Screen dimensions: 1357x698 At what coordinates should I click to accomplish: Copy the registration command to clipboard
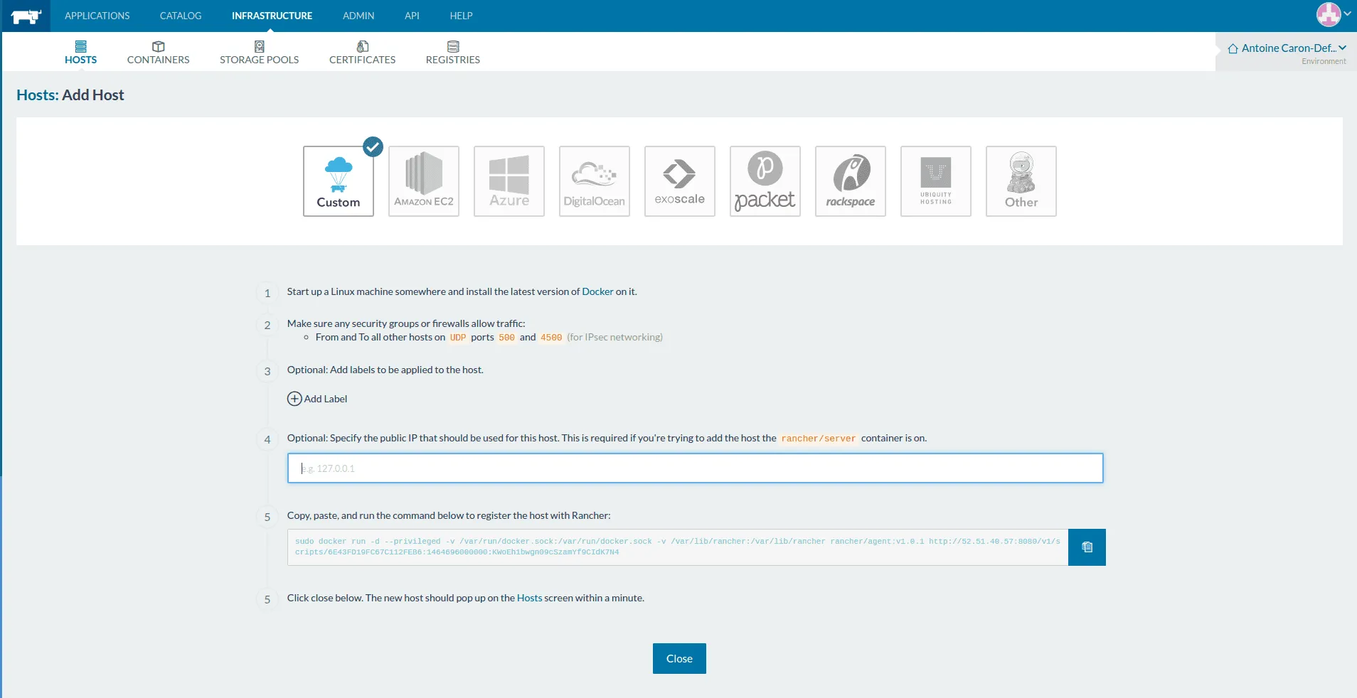[x=1087, y=547]
